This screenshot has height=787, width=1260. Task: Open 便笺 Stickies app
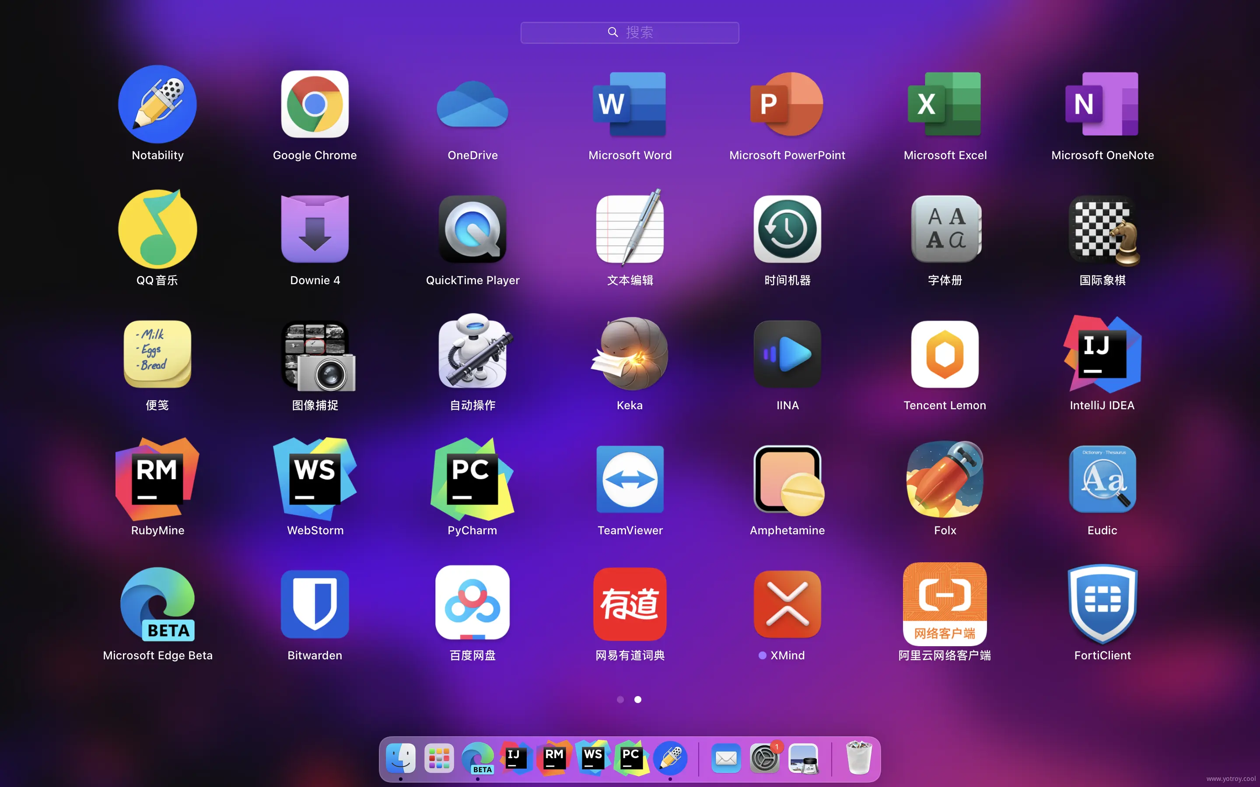click(157, 354)
